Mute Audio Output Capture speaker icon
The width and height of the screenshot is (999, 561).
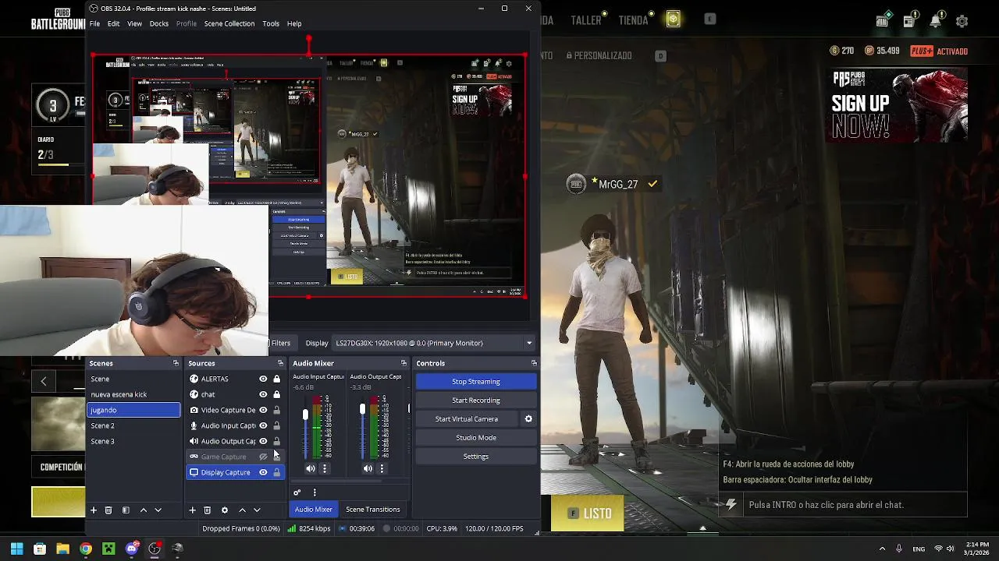point(368,468)
